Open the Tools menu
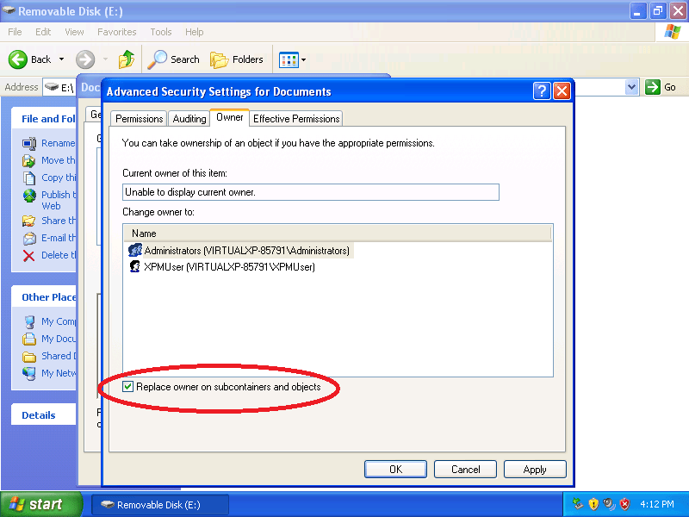689x517 pixels. pyautogui.click(x=160, y=32)
